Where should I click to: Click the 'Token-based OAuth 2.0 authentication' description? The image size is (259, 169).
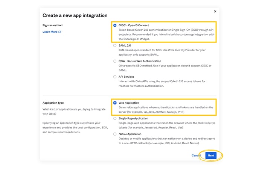[166, 35]
